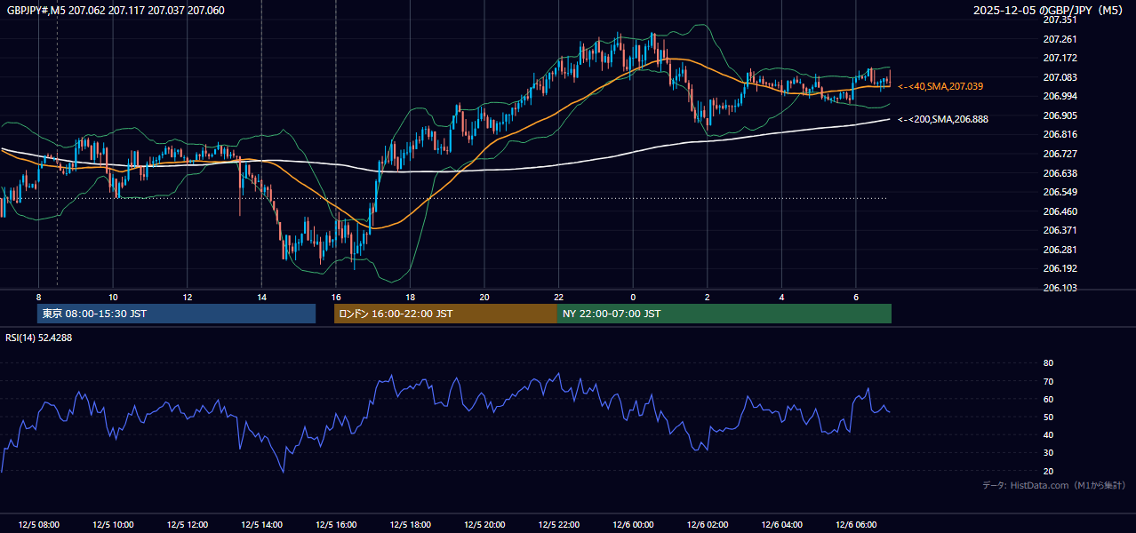Click price axis value 207.261
Viewport: 1136px width, 533px height.
[x=1060, y=39]
